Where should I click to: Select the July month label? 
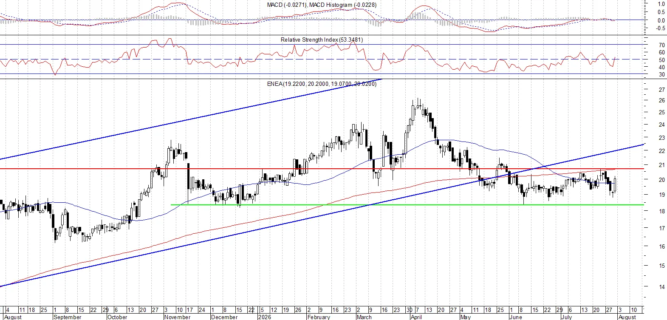click(x=567, y=317)
